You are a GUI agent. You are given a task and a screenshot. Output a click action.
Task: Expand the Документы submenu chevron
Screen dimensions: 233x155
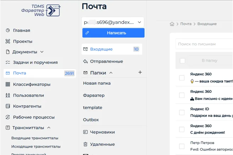tap(42, 52)
